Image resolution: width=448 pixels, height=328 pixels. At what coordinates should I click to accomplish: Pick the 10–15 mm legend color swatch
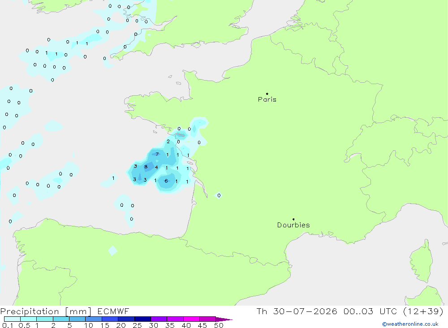94,319
